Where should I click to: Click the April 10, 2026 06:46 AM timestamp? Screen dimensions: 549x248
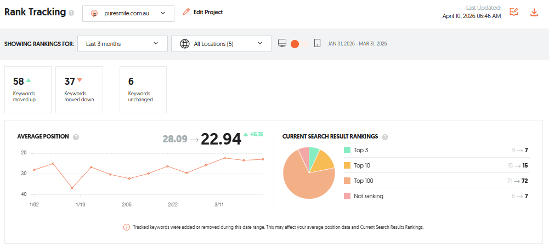[472, 16]
